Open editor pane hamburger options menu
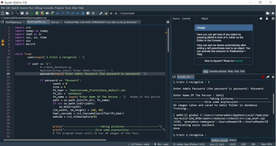This screenshot has height=146, width=276. tap(168, 22)
